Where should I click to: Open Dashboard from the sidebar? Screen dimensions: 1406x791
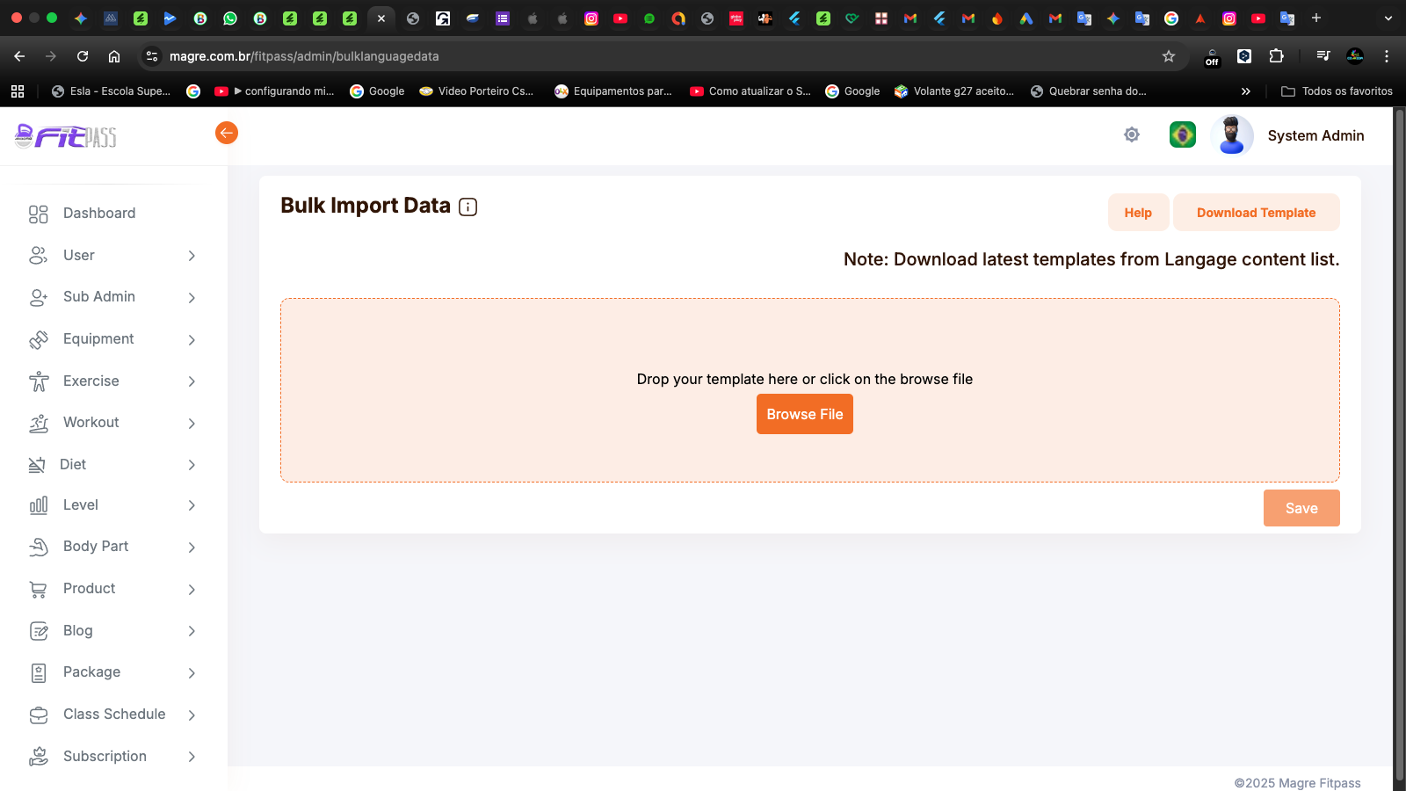pos(99,214)
